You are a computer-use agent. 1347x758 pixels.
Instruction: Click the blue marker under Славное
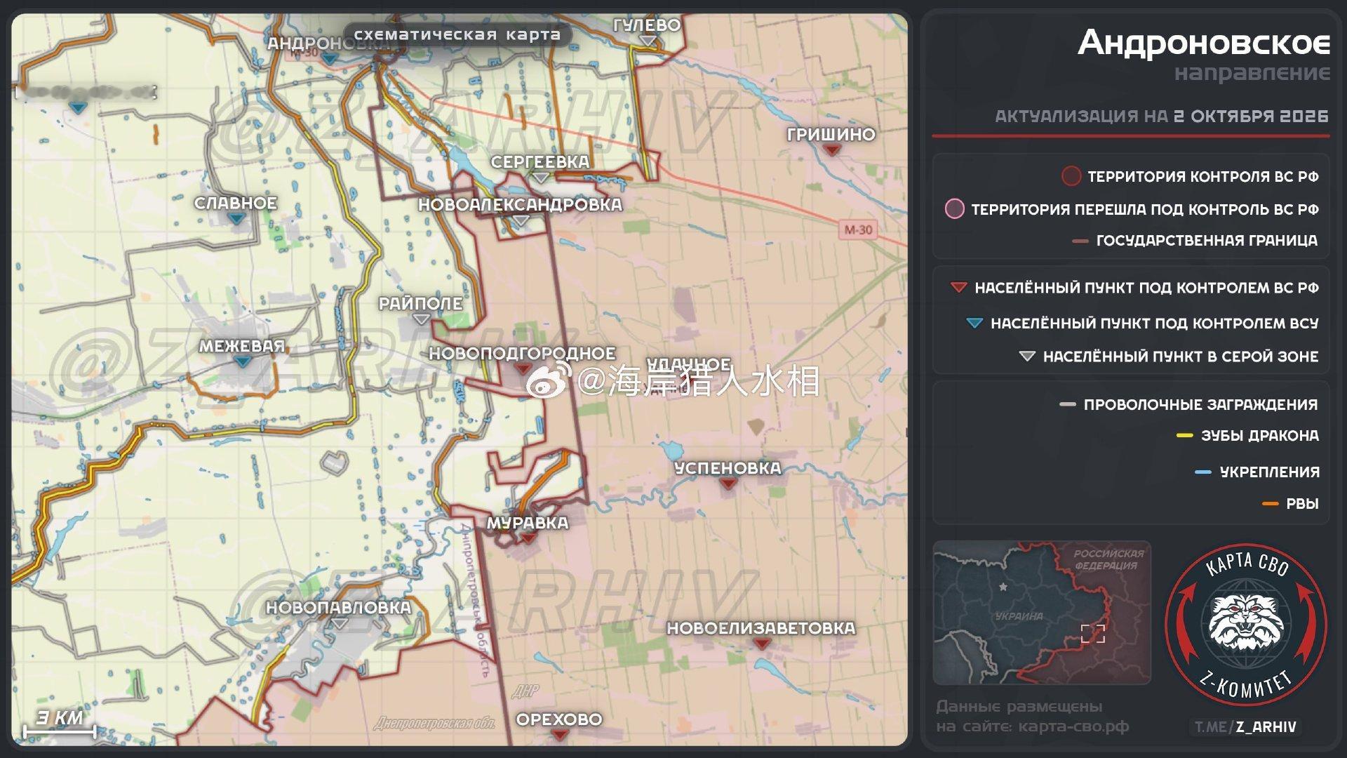[x=236, y=219]
